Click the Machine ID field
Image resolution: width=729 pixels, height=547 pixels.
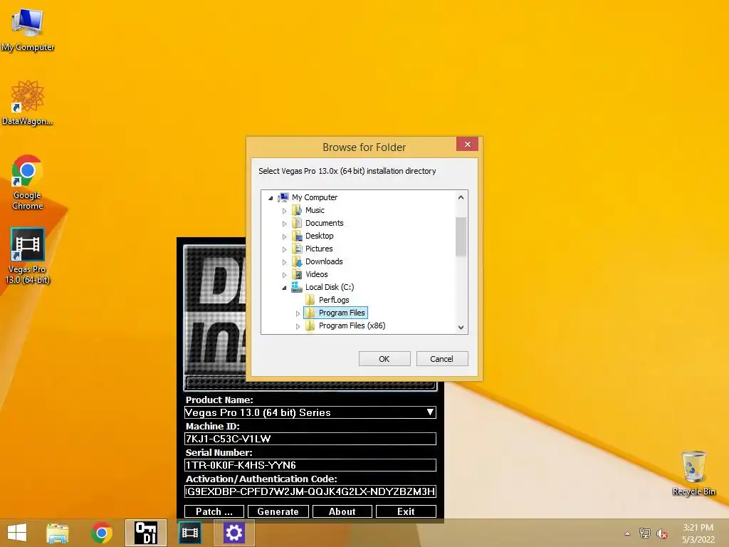tap(310, 439)
